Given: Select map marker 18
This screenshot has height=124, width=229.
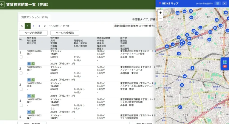Looking at the screenshot, I should point(209,40).
